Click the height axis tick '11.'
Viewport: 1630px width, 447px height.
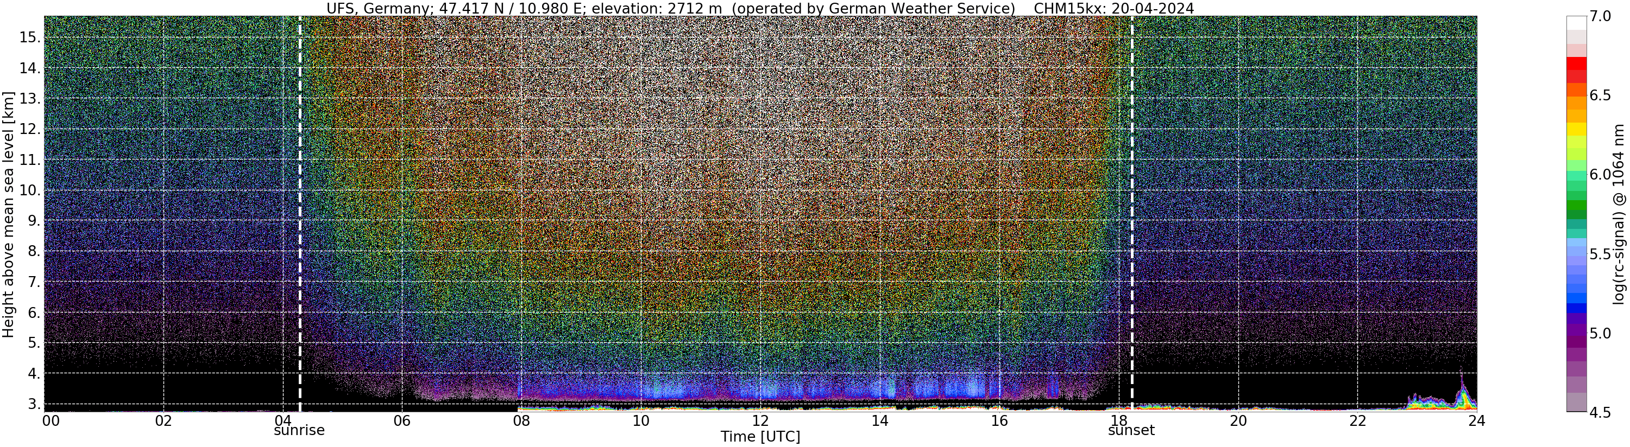(x=30, y=160)
